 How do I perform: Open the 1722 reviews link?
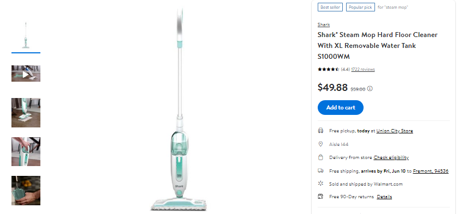(x=363, y=69)
